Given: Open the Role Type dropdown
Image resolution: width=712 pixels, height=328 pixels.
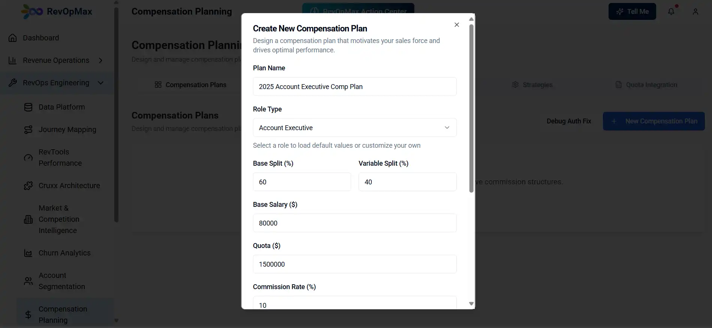Looking at the screenshot, I should 354,128.
